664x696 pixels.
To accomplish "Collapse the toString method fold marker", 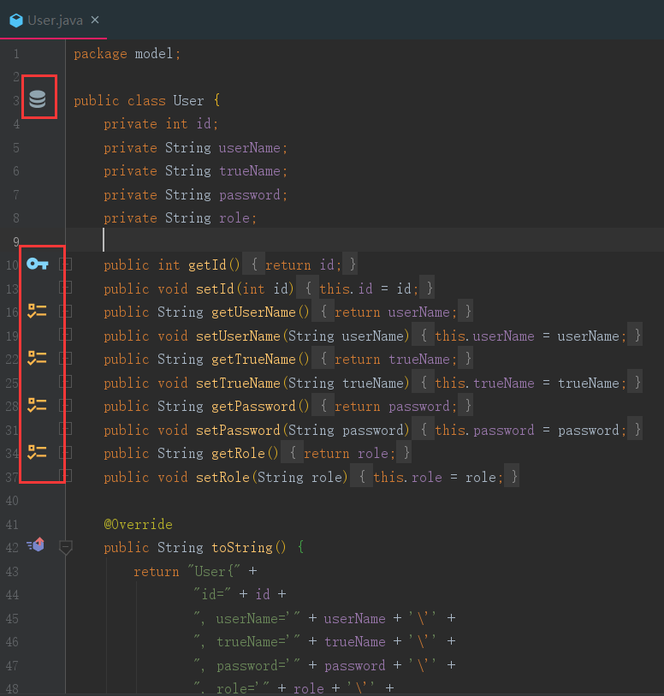I will tap(66, 547).
